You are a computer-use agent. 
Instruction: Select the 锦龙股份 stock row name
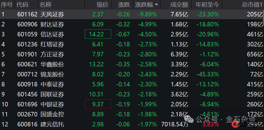pos(52,74)
